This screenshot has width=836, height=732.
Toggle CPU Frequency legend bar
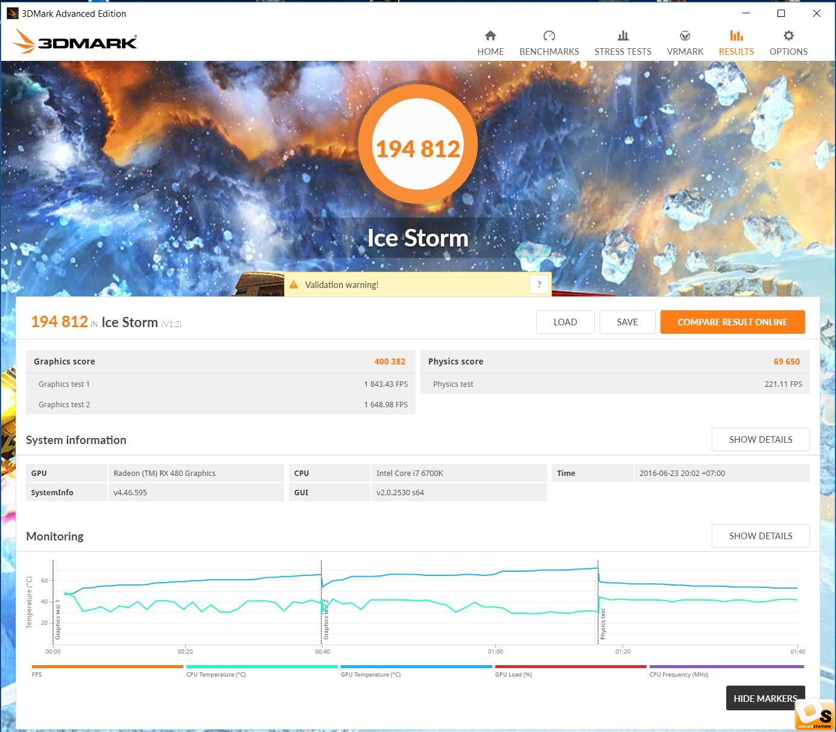coord(726,666)
